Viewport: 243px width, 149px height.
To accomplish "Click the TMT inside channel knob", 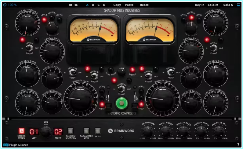I will (46, 132).
